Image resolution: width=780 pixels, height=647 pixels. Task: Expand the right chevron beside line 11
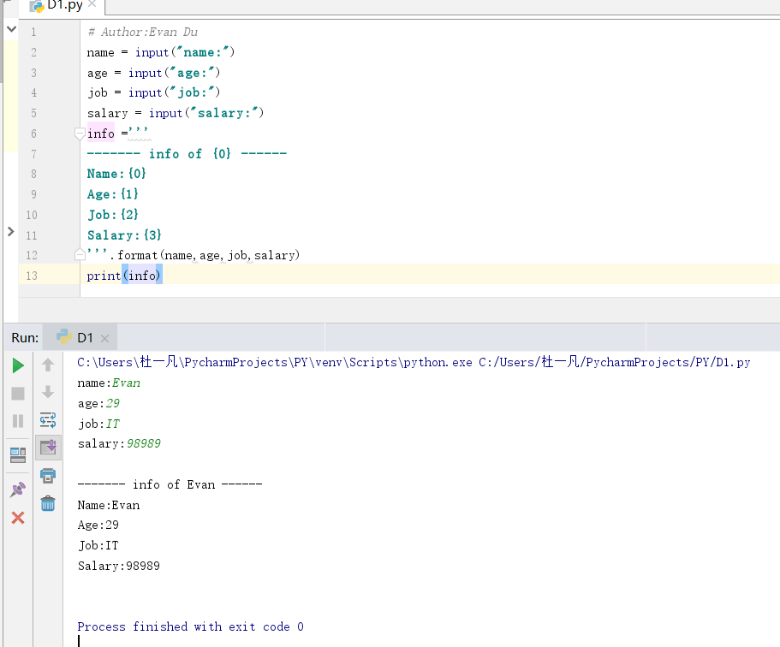point(10,231)
